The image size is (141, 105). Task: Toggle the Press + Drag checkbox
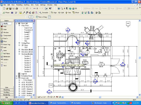click(x=37, y=17)
